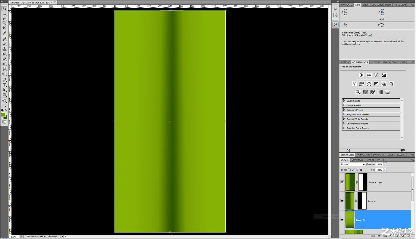Switch to the Swatches tab
This screenshot has height=239, width=416.
tap(379, 155)
